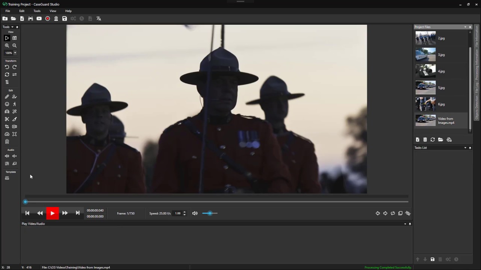
Task: Open the Help menu
Action: click(68, 11)
